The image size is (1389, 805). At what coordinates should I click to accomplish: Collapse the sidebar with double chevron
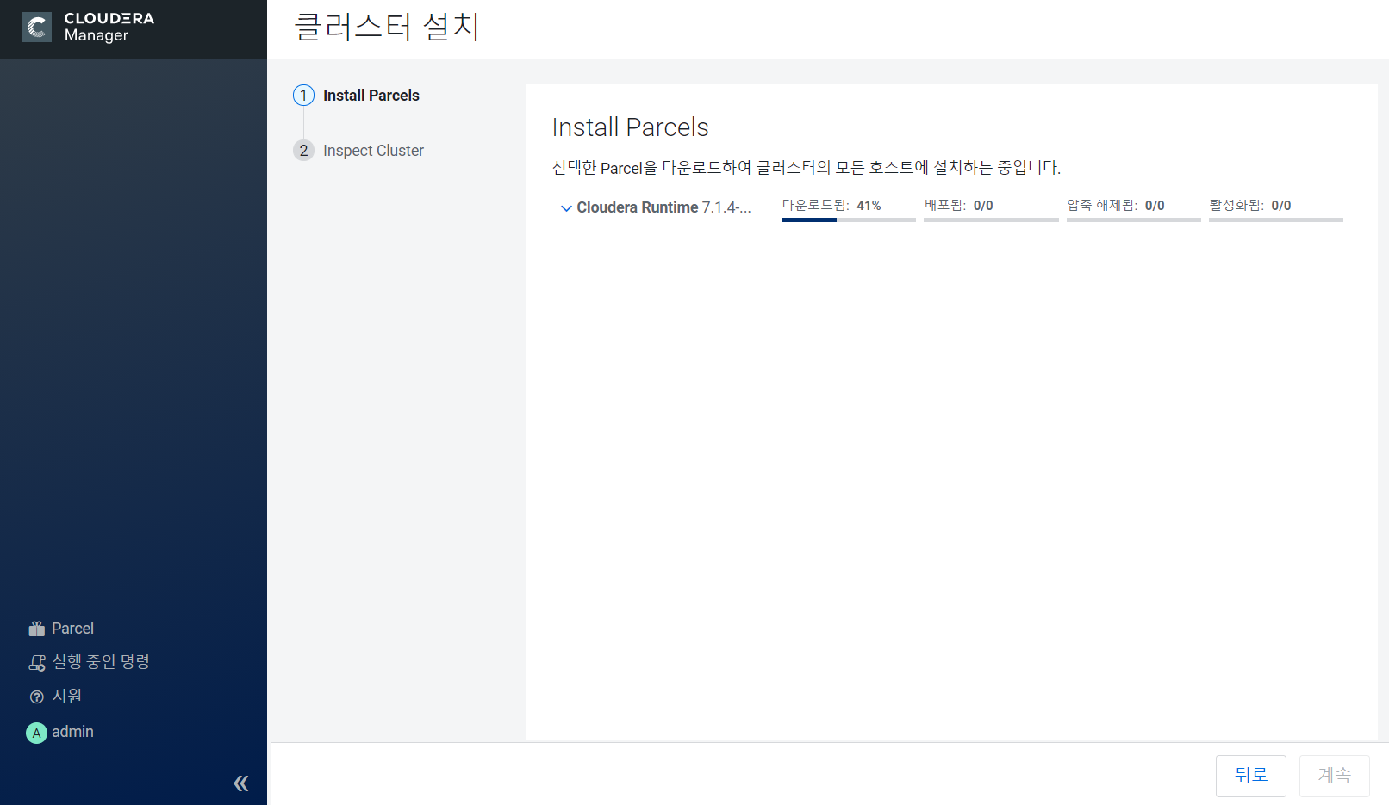pyautogui.click(x=241, y=783)
